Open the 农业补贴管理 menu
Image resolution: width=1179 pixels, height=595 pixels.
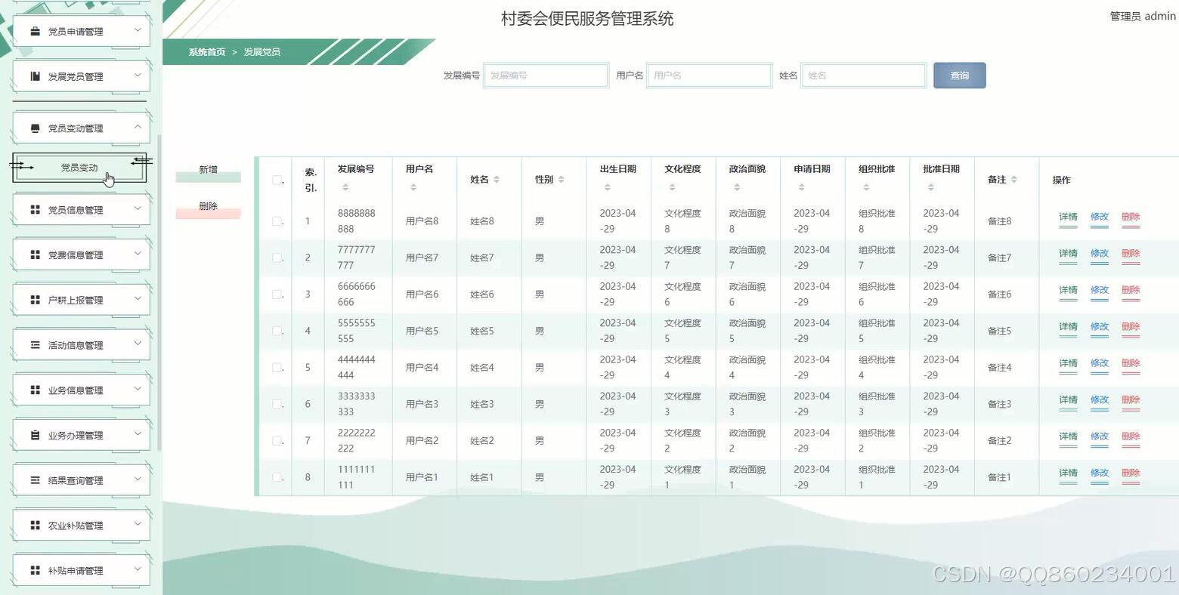80,526
